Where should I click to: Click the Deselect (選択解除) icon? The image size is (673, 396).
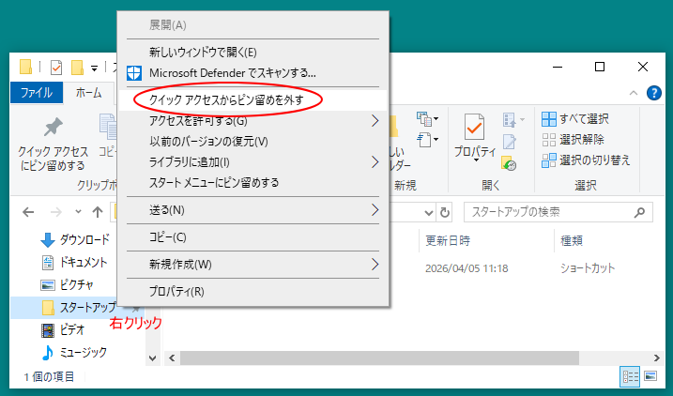coord(548,140)
